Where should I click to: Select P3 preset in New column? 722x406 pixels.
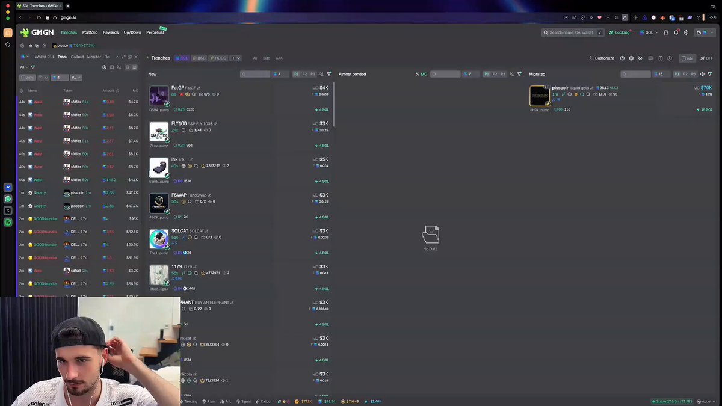312,74
